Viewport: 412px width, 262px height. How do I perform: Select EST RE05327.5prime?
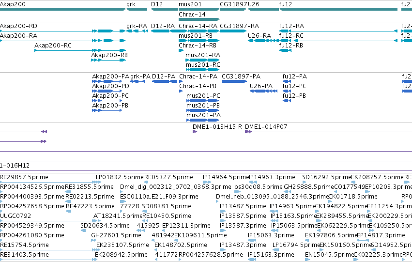tap(168, 177)
